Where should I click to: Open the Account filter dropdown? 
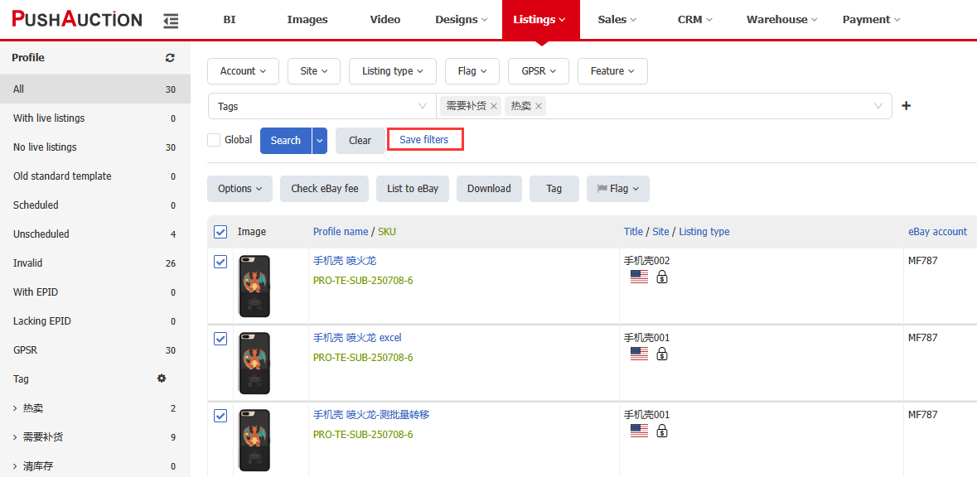(243, 71)
